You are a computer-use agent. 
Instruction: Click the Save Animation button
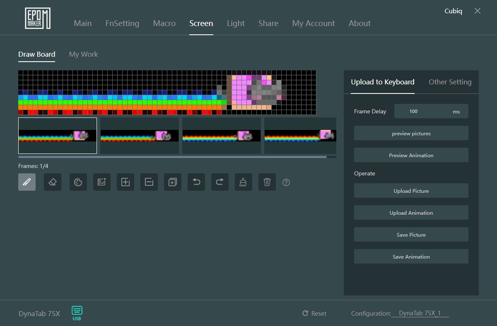(x=411, y=256)
